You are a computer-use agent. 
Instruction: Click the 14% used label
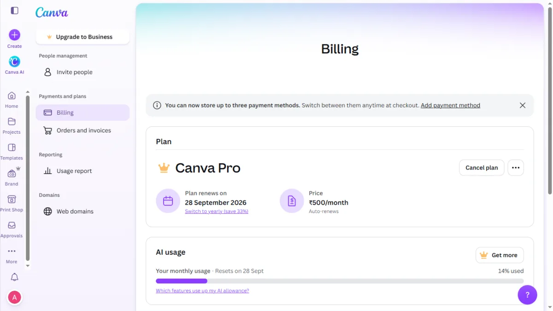[511, 271]
